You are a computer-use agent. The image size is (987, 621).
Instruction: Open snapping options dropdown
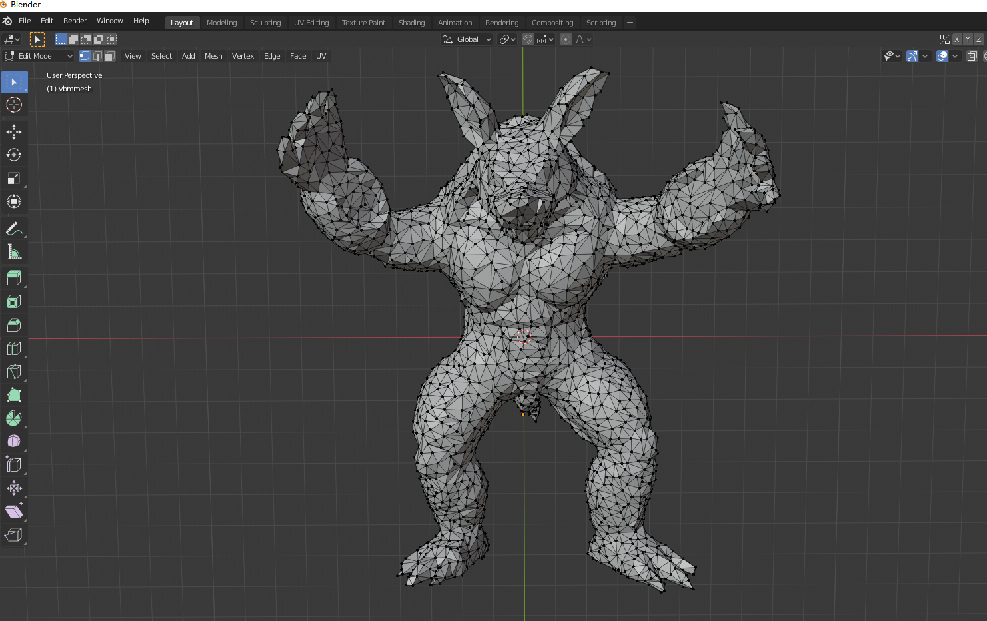coord(546,39)
